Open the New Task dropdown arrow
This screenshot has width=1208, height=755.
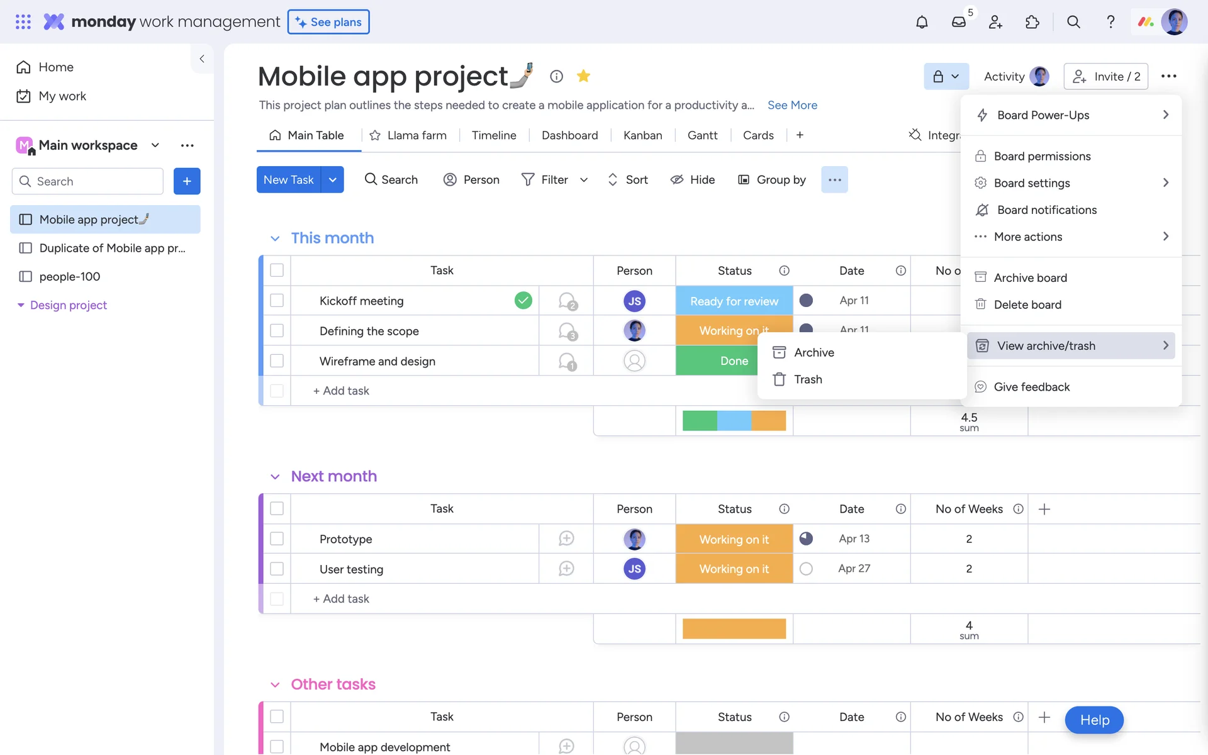click(332, 180)
